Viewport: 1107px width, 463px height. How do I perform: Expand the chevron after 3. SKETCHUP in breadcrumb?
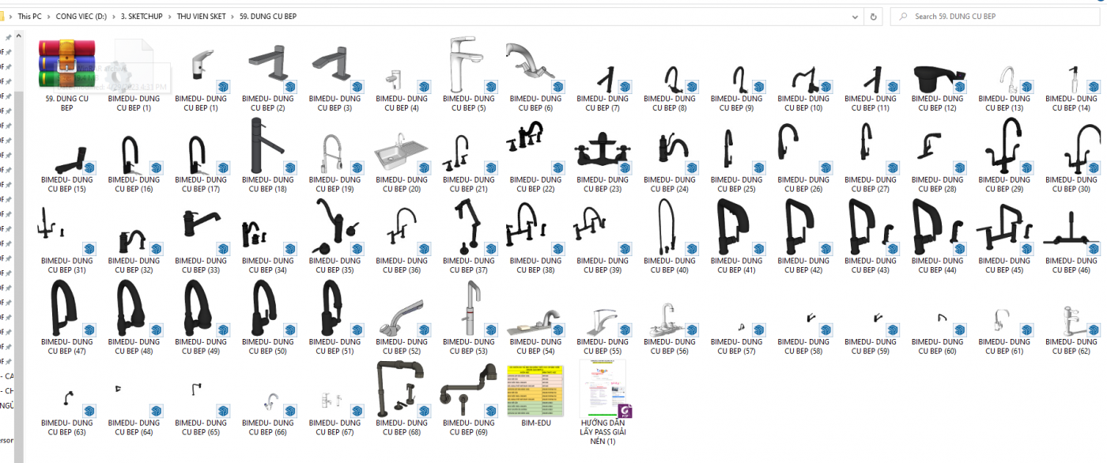[x=170, y=16]
